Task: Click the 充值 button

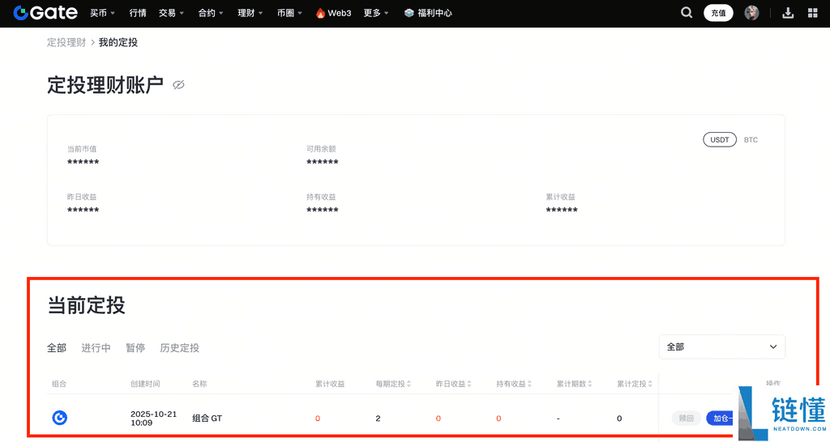Action: tap(718, 13)
